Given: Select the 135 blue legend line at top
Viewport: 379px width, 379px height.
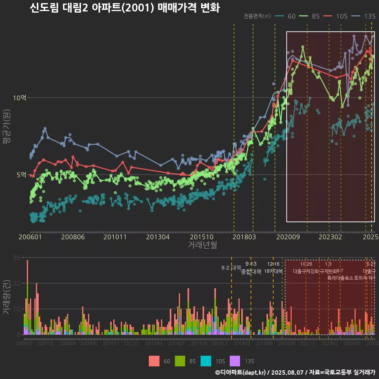Looking at the screenshot, I should (x=356, y=16).
